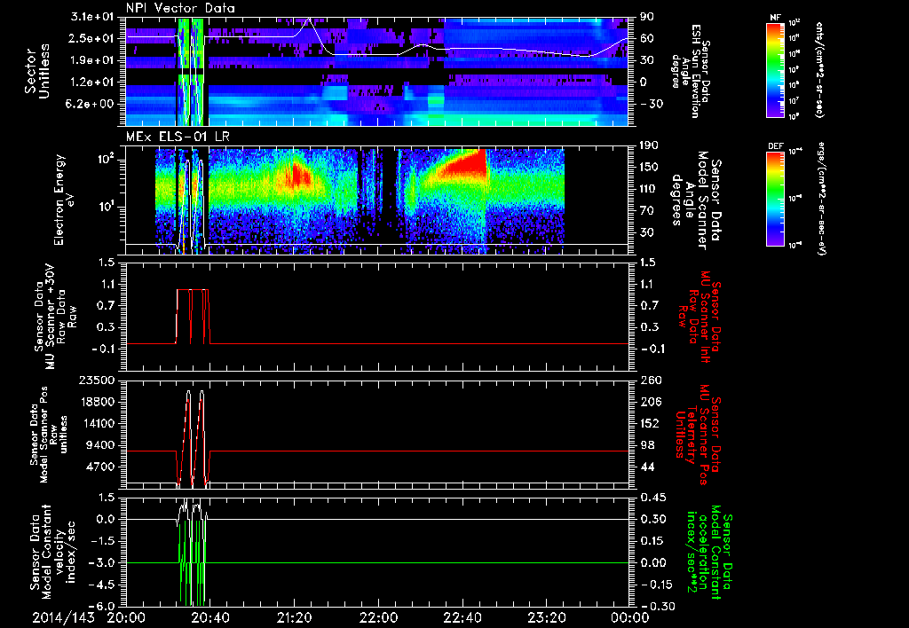Click the 'NF' label above the color bar
This screenshot has height=628, width=909.
[x=776, y=18]
